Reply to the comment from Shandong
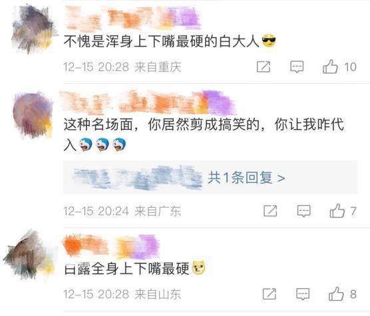This screenshot has width=370, height=316. 303,294
